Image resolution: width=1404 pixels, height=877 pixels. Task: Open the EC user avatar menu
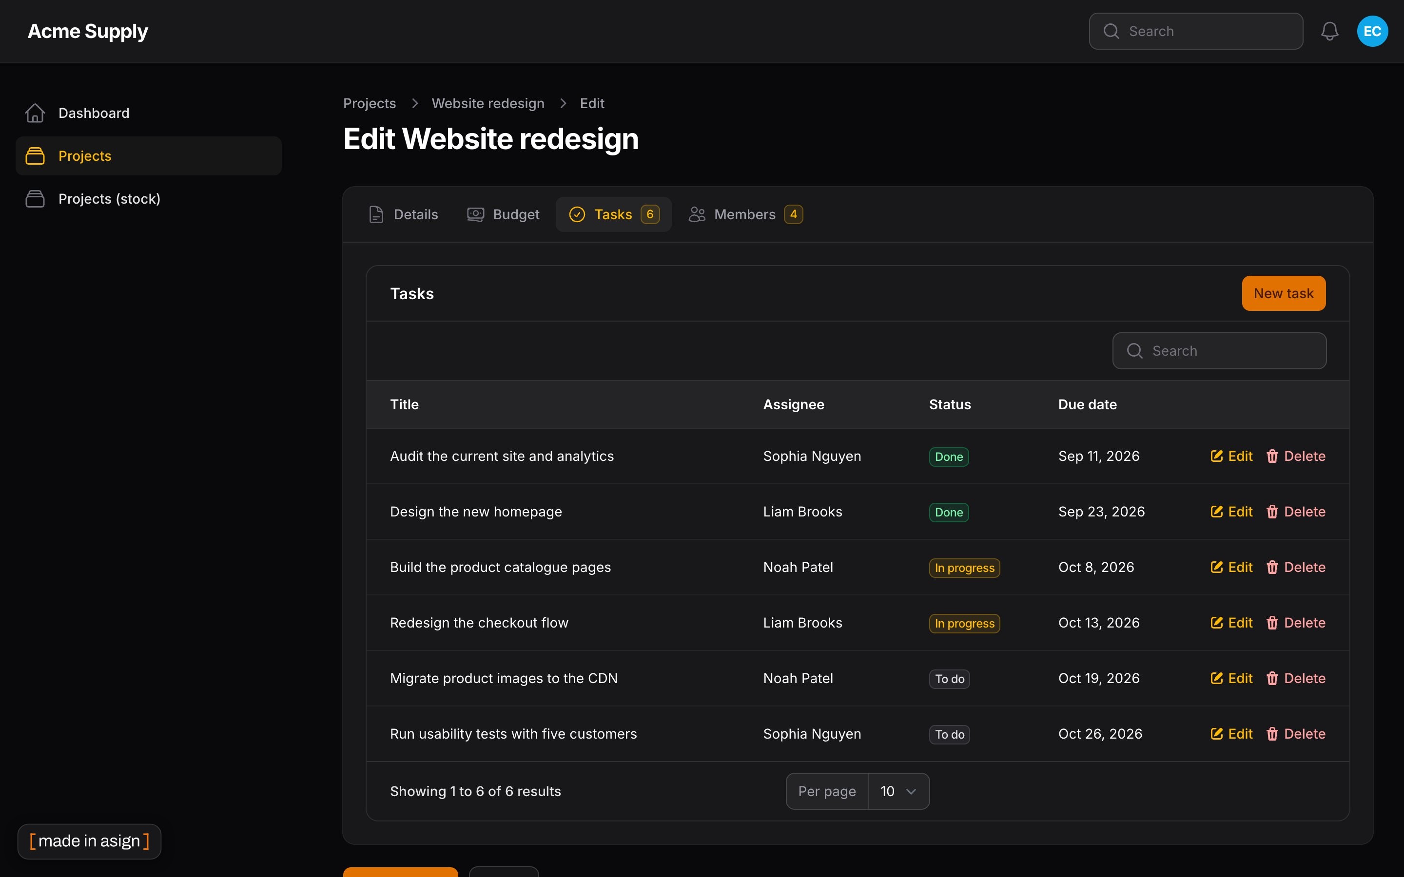click(x=1372, y=31)
